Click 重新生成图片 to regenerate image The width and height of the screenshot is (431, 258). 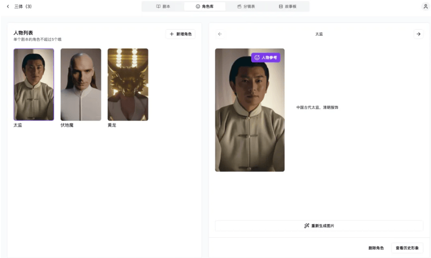click(319, 226)
